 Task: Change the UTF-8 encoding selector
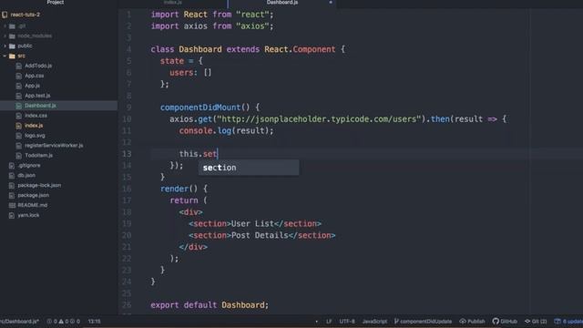click(x=347, y=322)
